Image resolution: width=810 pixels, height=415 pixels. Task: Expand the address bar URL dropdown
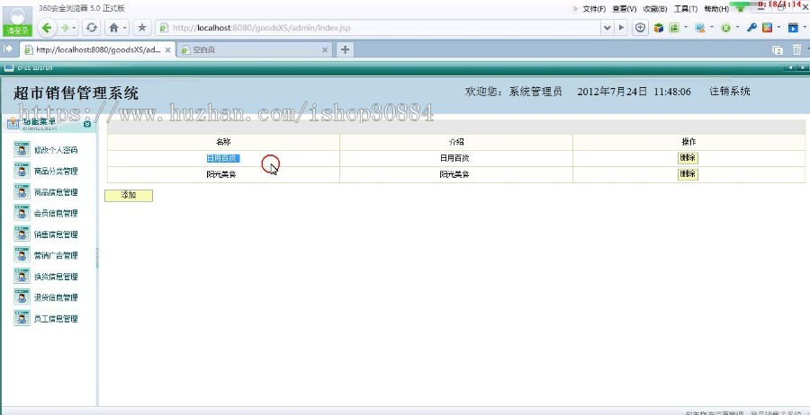(607, 28)
